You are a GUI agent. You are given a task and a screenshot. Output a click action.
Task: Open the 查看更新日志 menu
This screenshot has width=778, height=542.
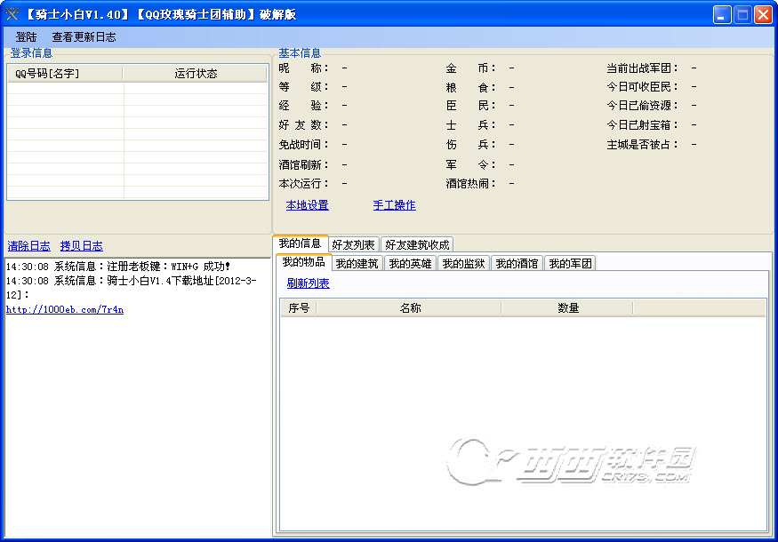coord(84,37)
